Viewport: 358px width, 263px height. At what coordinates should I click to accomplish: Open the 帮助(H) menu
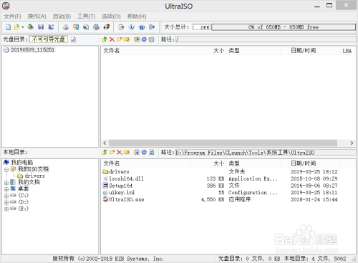click(137, 16)
